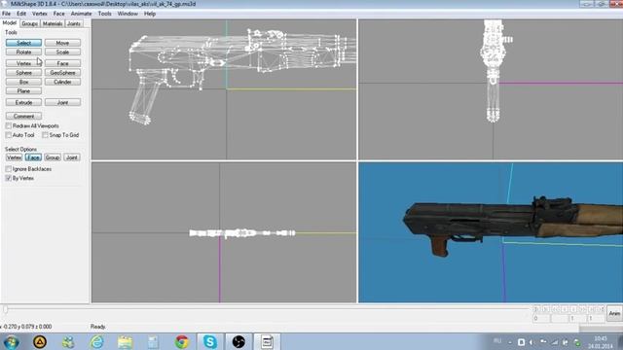Create a Box primitive
This screenshot has height=350, width=623.
point(23,82)
